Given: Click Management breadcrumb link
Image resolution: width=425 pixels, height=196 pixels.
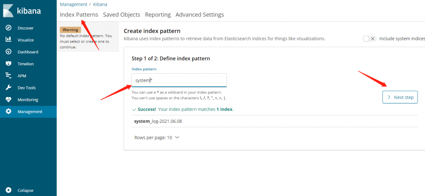Looking at the screenshot, I should pos(73,4).
